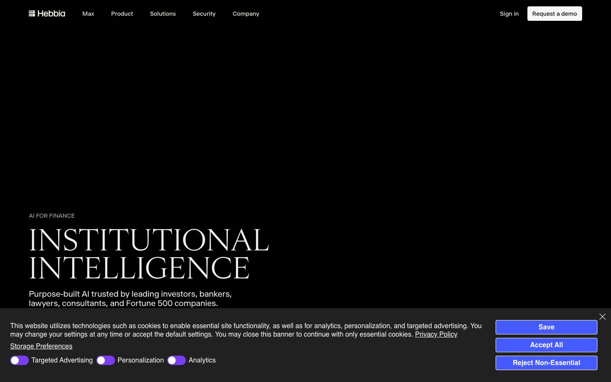This screenshot has width=611, height=382.
Task: Accept All cookies
Action: pos(547,345)
